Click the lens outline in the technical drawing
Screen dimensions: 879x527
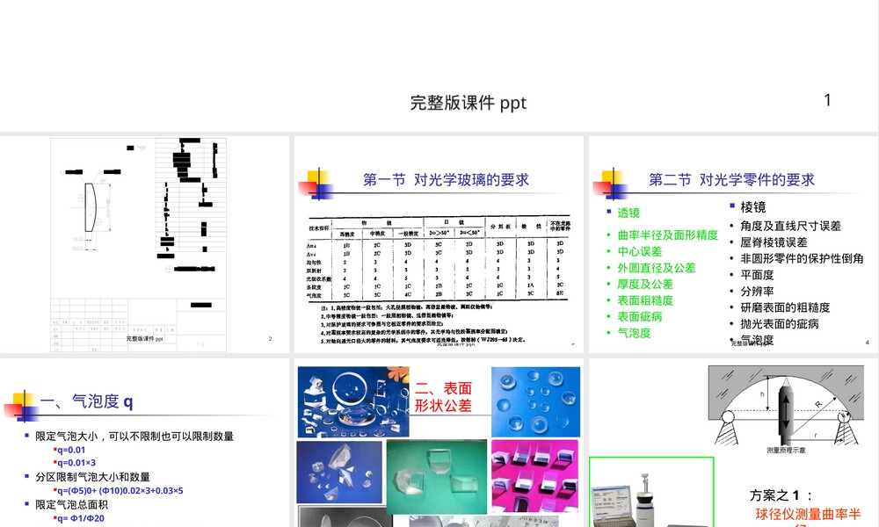pyautogui.click(x=90, y=207)
